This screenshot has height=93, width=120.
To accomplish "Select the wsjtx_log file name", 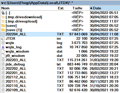I will tap(14, 47).
